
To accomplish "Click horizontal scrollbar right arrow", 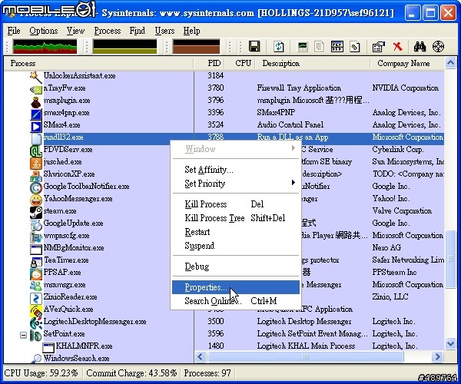I will click(437, 356).
